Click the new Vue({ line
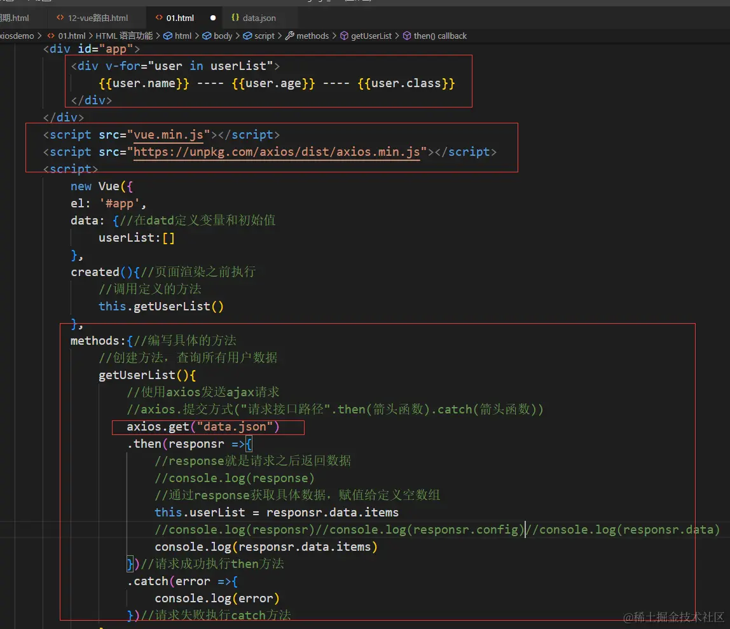This screenshot has width=730, height=629. click(x=102, y=186)
